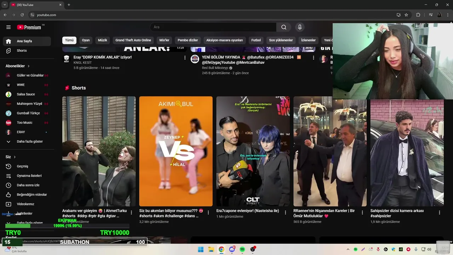Open options for RRaenee'nin Nişanından short
The width and height of the screenshot is (453, 255).
pos(362,212)
